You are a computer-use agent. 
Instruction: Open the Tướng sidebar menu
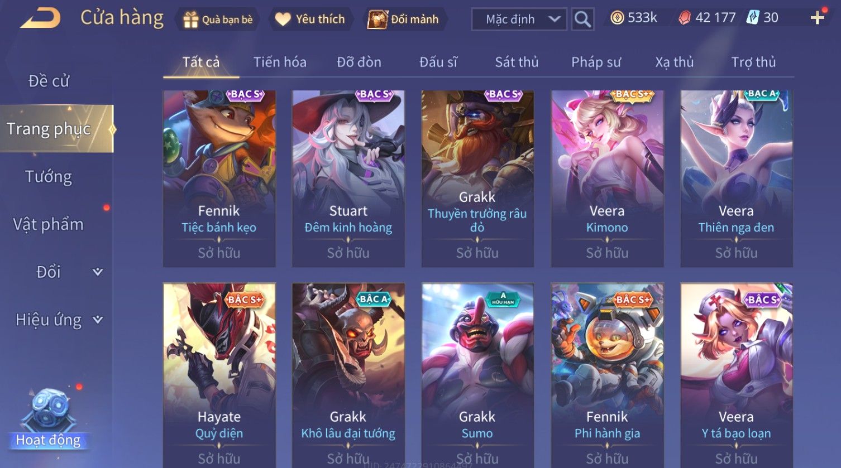[x=49, y=177]
